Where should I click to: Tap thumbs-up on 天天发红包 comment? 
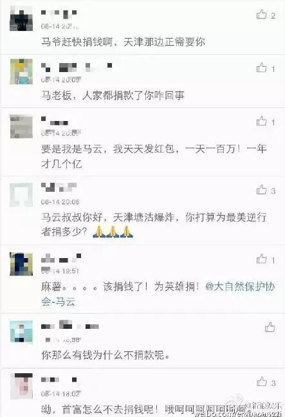tap(262, 121)
